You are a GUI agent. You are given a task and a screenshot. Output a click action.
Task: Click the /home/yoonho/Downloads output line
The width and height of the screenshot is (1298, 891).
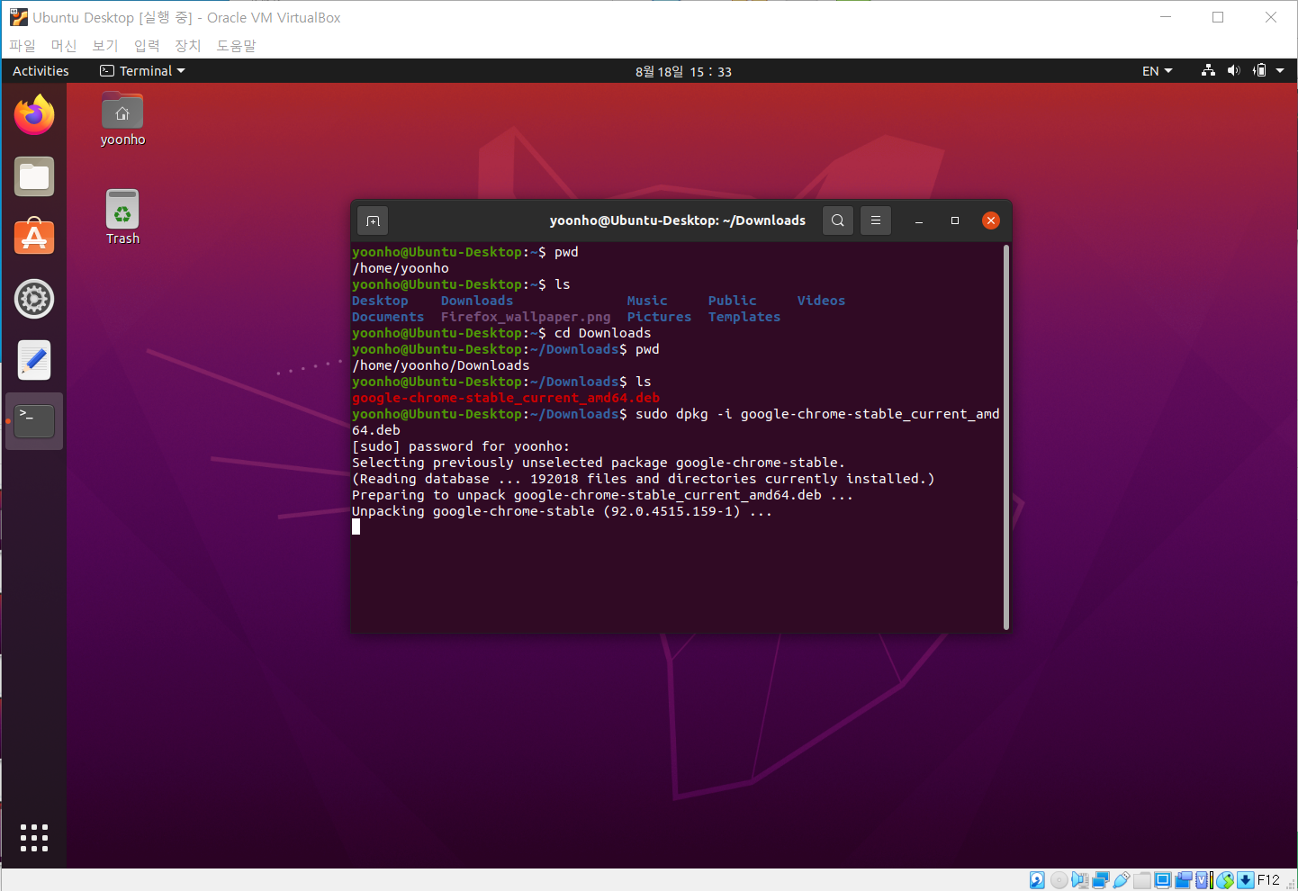[x=441, y=365]
